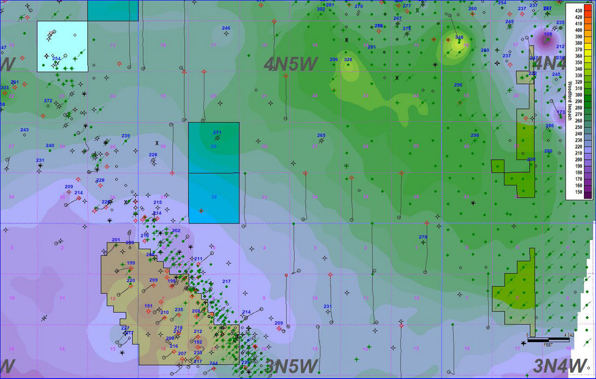Select the light cyan lease block
Image resolution: width=596 pixels, height=379 pixels.
pos(62,46)
